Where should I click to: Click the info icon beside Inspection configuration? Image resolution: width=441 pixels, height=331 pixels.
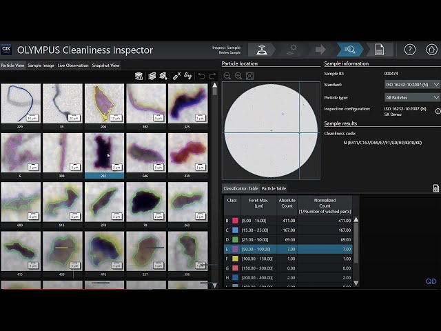tap(438, 111)
